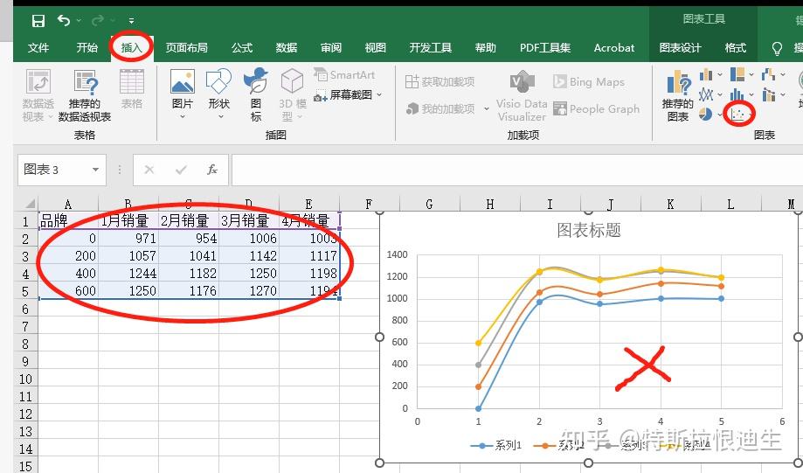The image size is (803, 473).
Task: Switch to the 格式 tab
Action: coord(736,48)
